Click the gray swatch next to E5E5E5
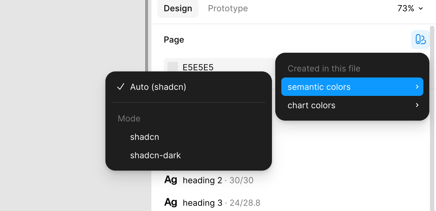436x211 pixels. click(173, 67)
